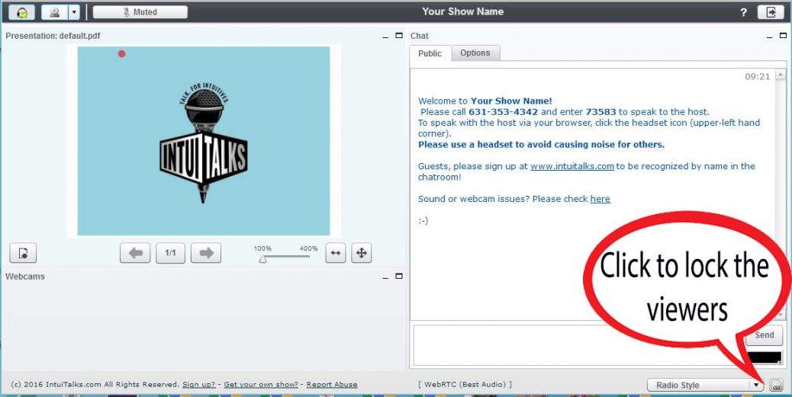
Task: Click the webcam share button
Action: click(x=54, y=12)
